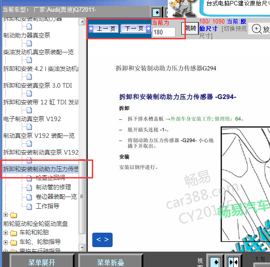This screenshot has width=270, height=267.
Task: Click document icon below 拆卸和安装真空泵 3.0 TDI
Action: point(29,94)
